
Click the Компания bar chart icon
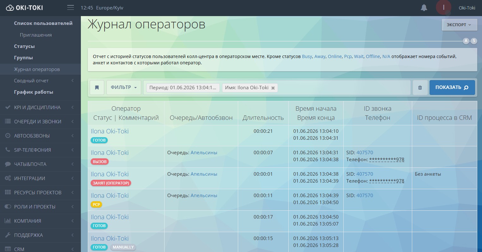coord(8,221)
